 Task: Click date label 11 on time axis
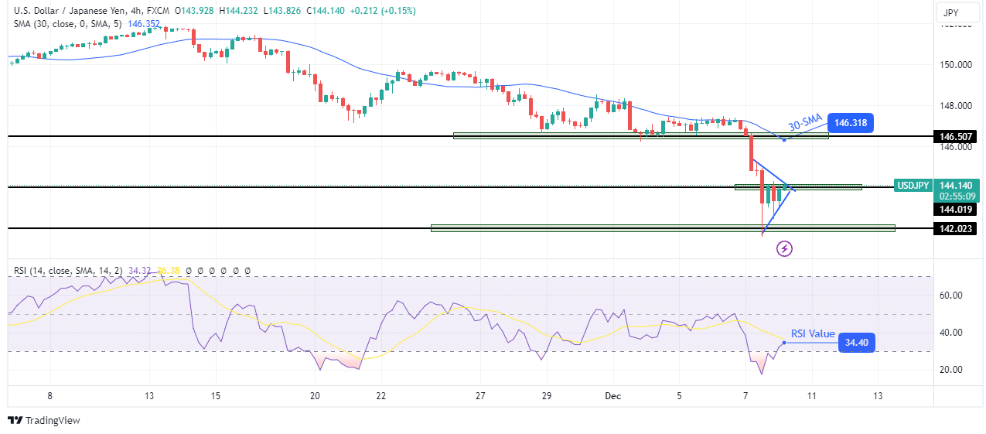coord(811,396)
